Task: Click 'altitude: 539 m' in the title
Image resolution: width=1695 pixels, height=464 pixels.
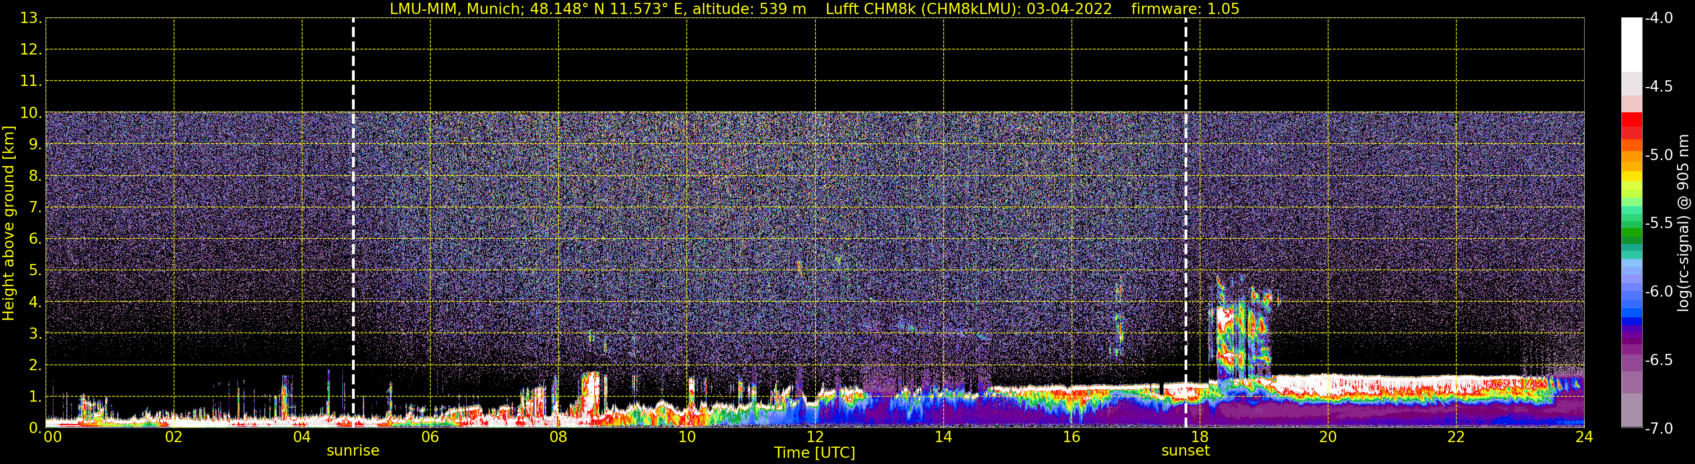Action: [x=749, y=9]
